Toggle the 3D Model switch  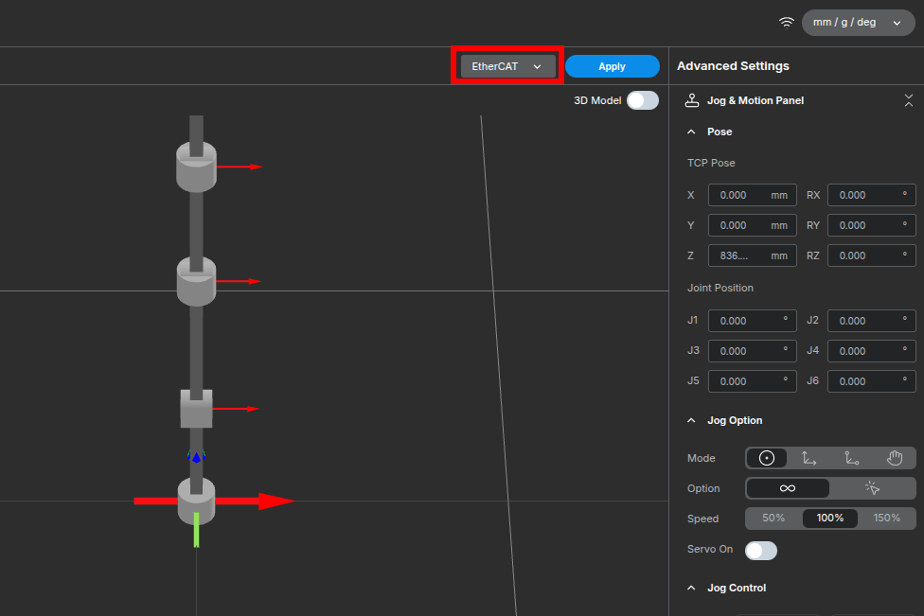coord(642,100)
